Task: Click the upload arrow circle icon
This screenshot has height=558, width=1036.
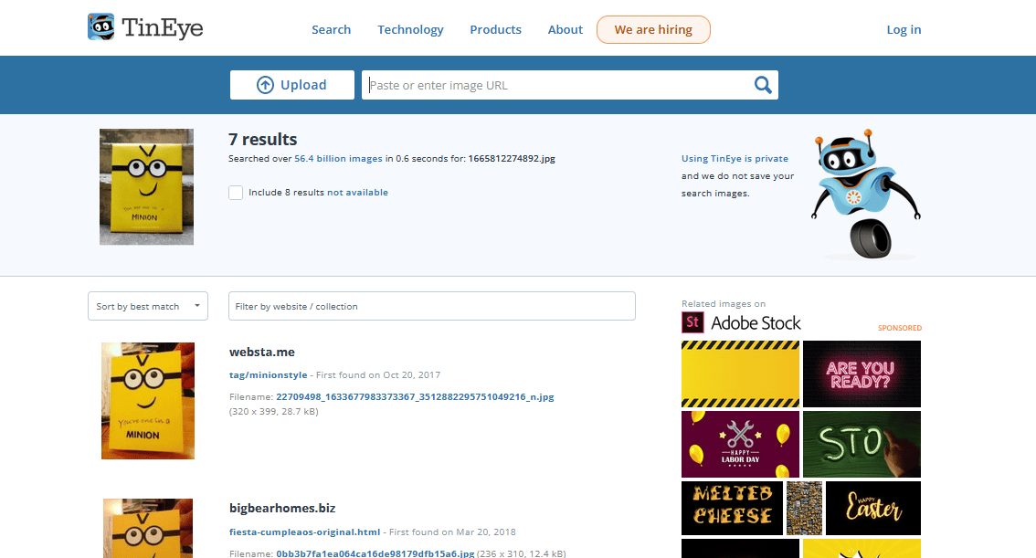Action: click(265, 85)
